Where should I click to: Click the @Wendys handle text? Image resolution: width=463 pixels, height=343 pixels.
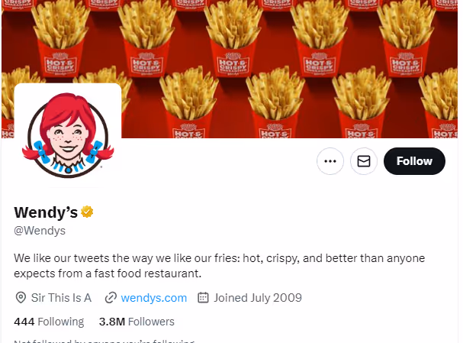[x=40, y=231]
